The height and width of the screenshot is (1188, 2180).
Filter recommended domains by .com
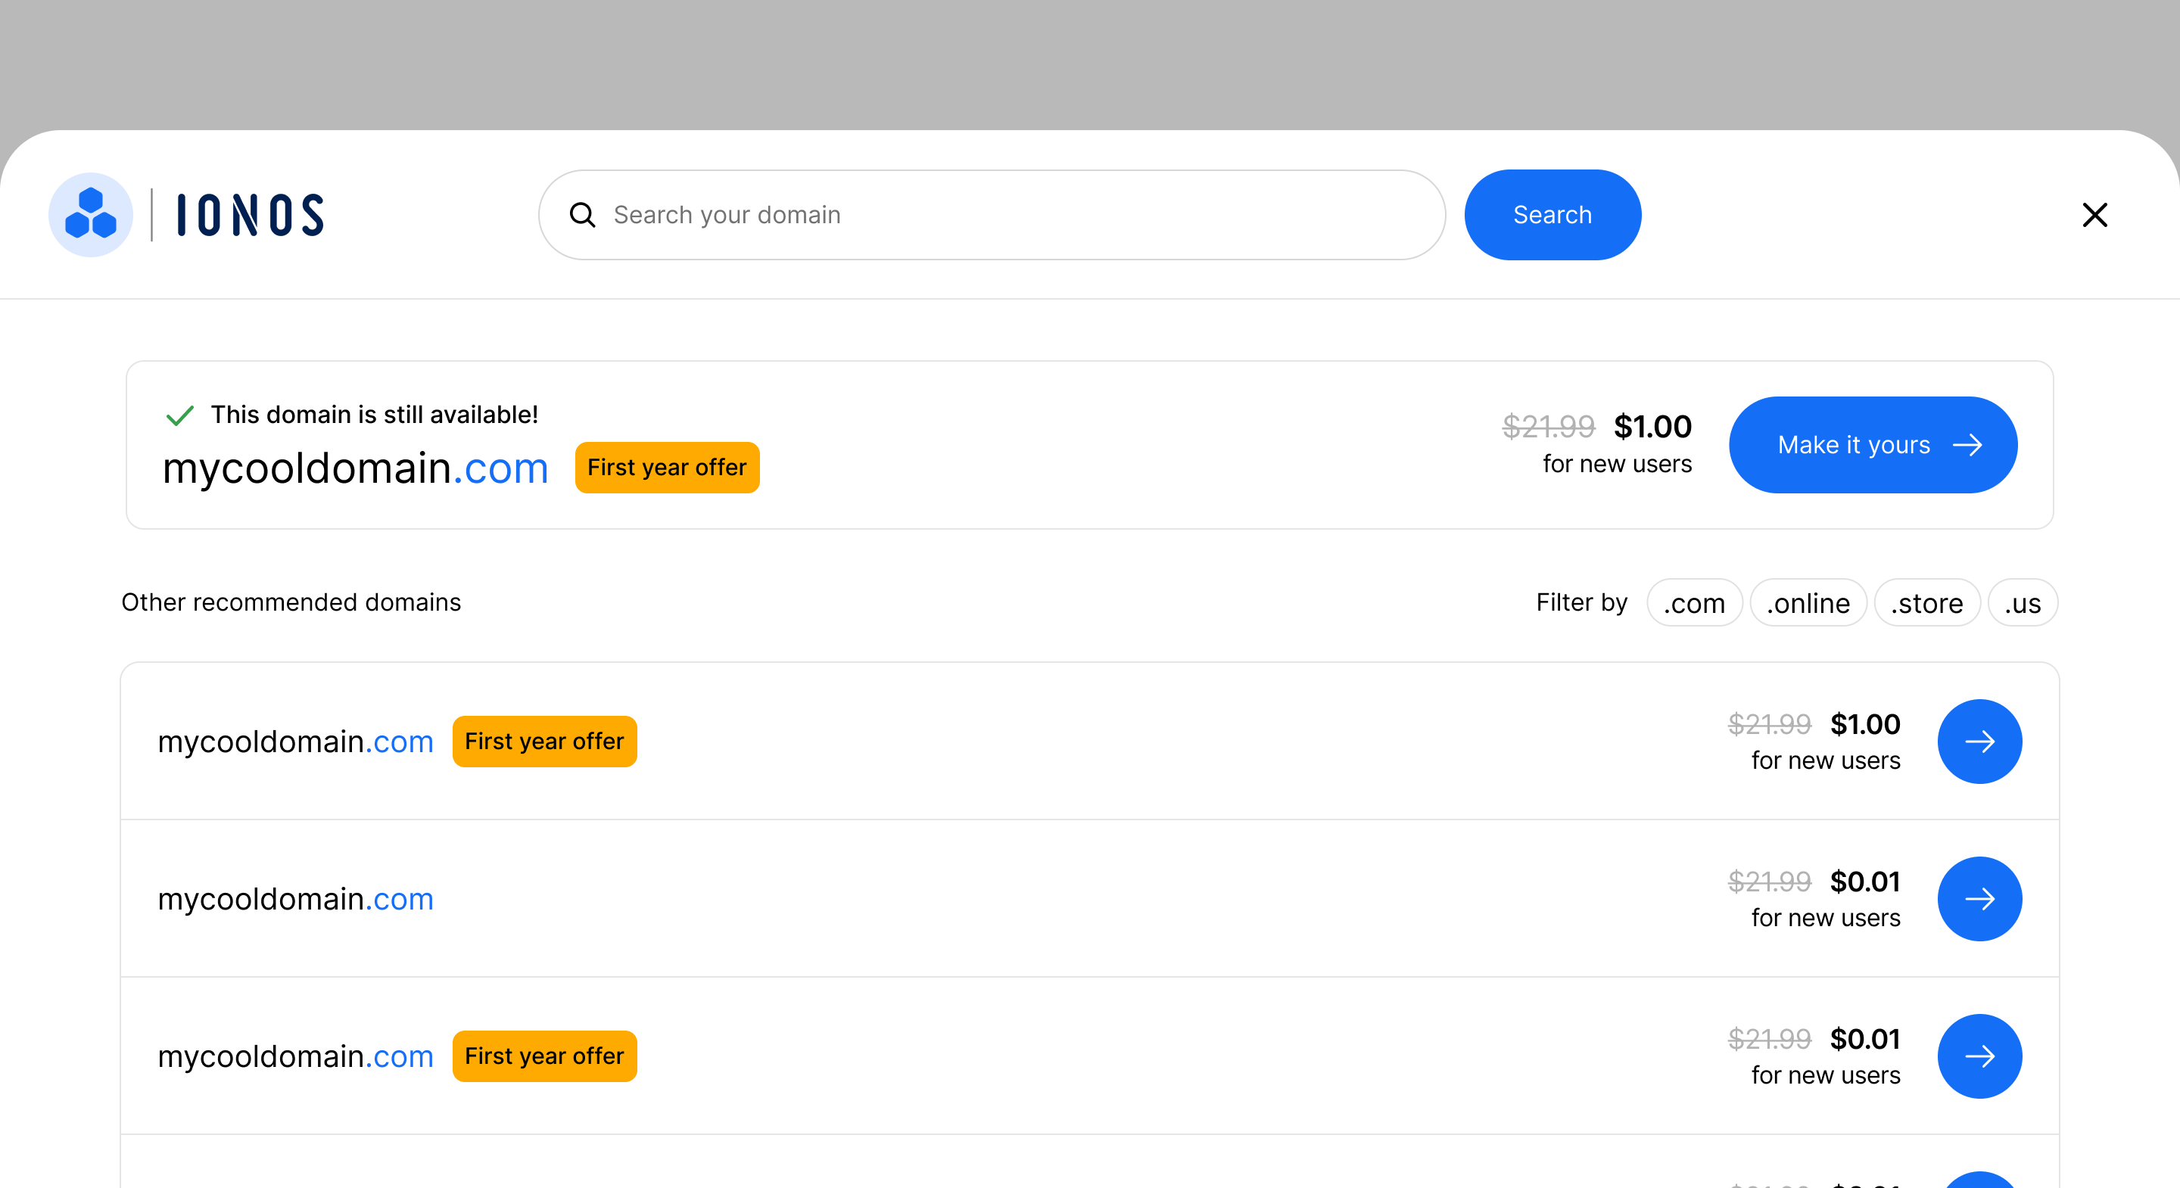coord(1694,602)
